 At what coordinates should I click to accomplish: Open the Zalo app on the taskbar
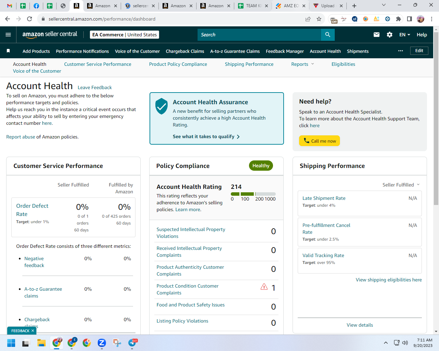click(x=102, y=343)
